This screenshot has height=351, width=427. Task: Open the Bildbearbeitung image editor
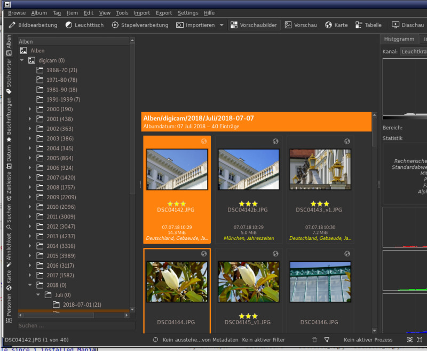[x=33, y=25]
